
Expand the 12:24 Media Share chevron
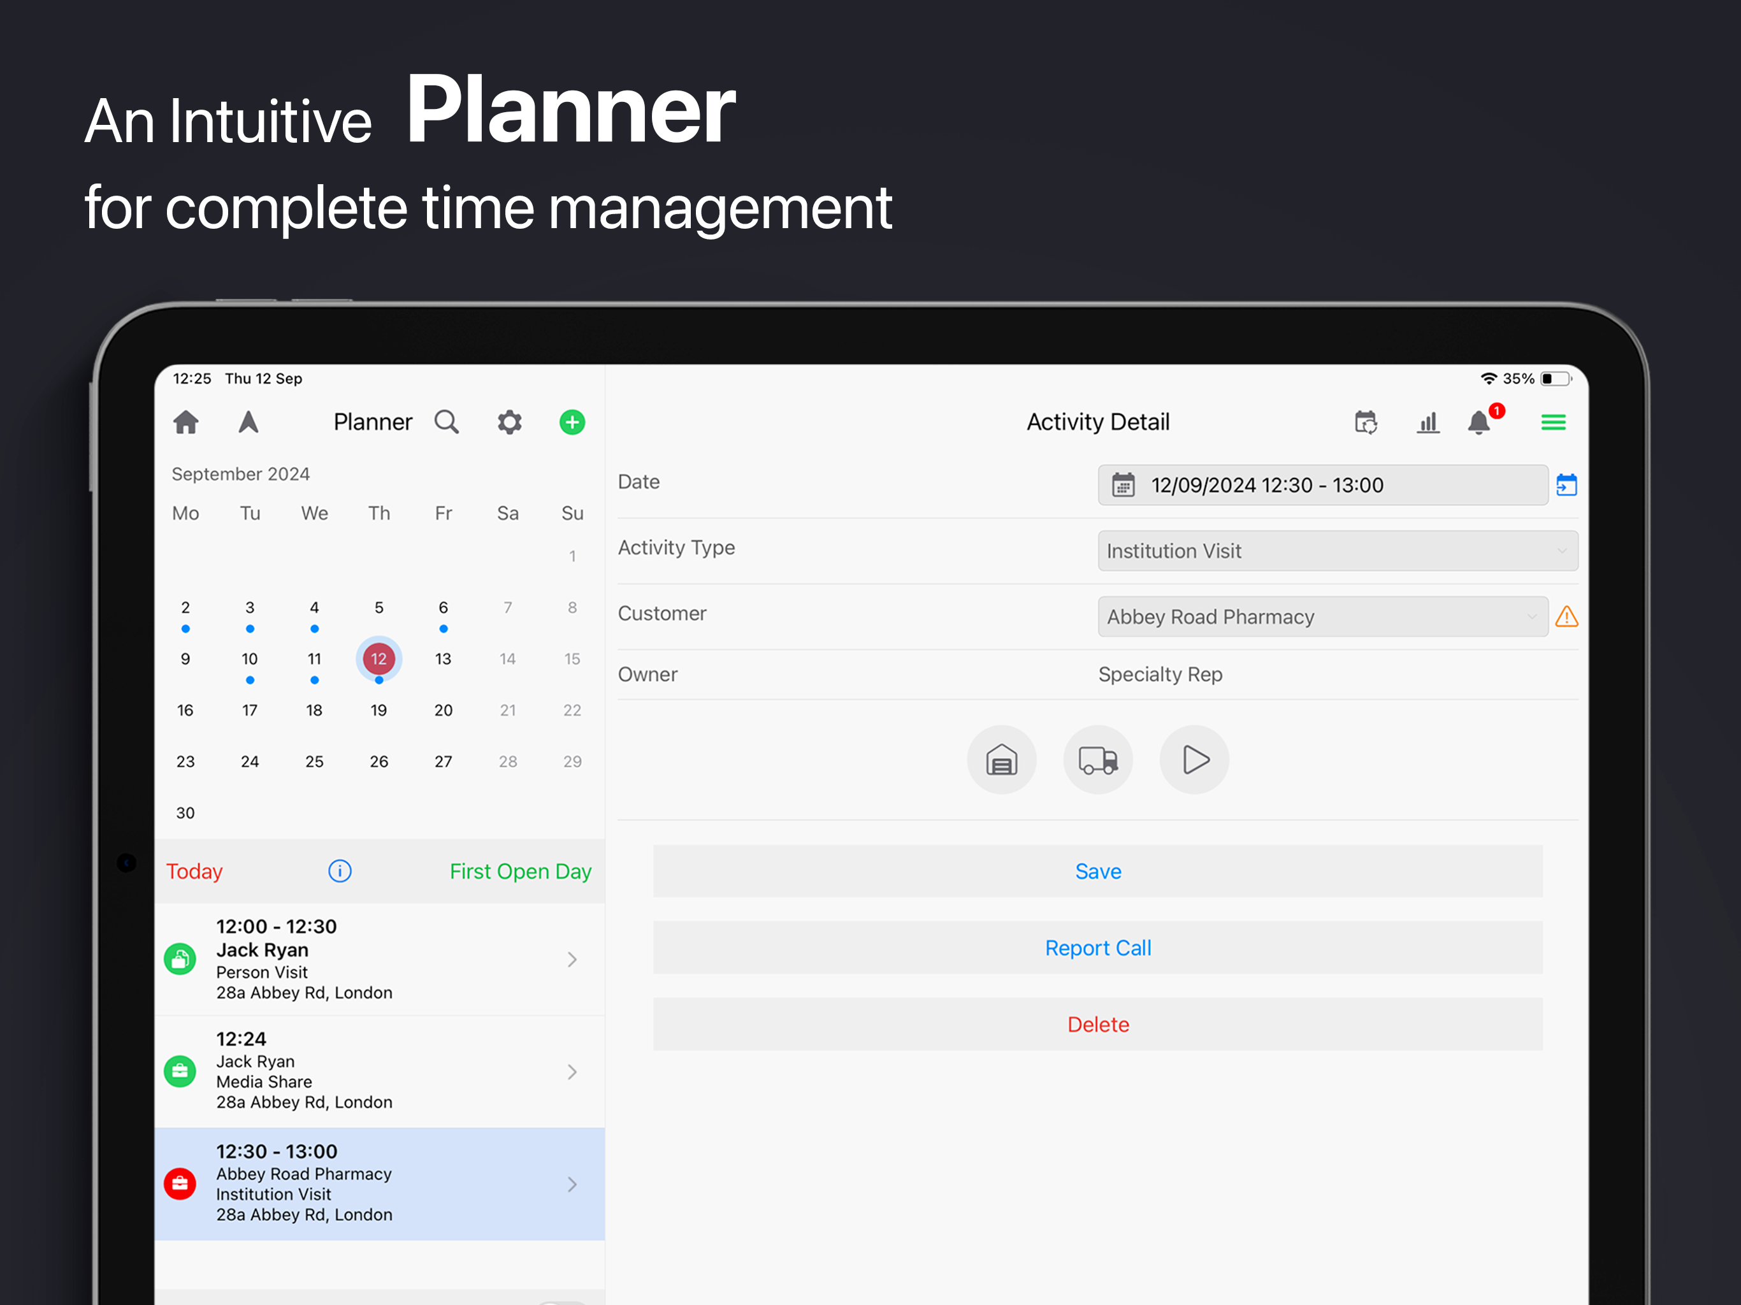[x=572, y=1072]
